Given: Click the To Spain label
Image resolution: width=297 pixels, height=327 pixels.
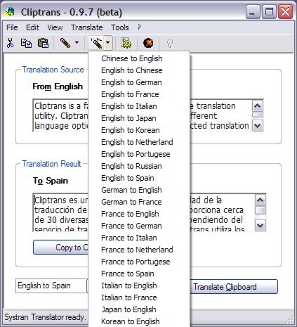Looking at the screenshot, I should [x=51, y=181].
